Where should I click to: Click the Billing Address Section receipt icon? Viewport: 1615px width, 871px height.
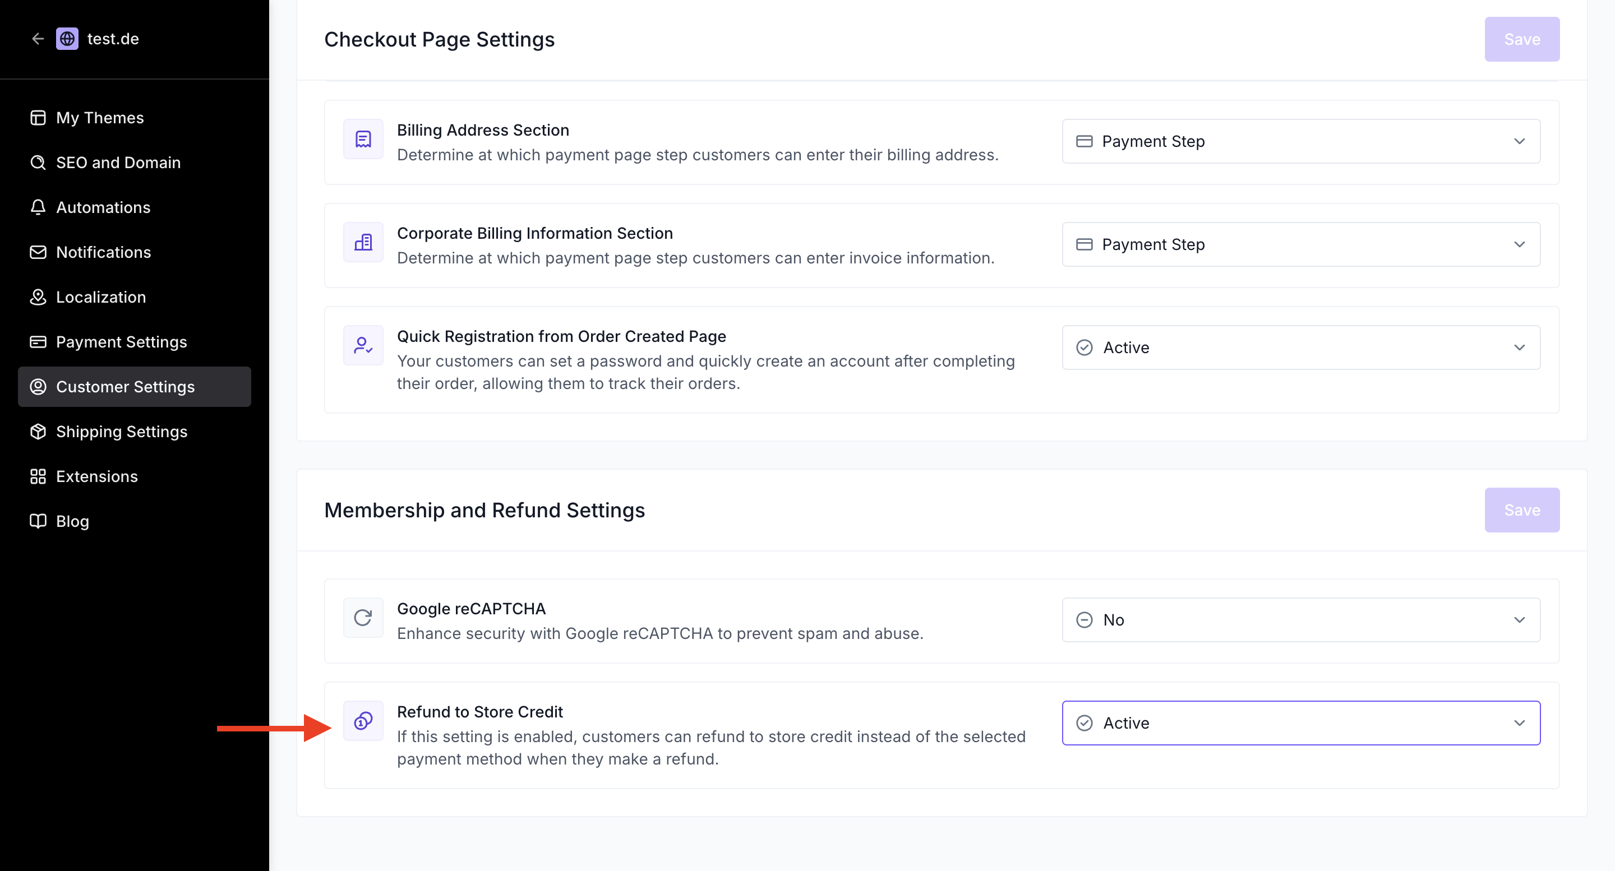(x=363, y=139)
